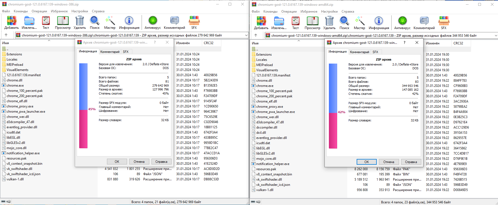
Task: Expand the address path dropdown in 386 window
Action: click(x=246, y=35)
